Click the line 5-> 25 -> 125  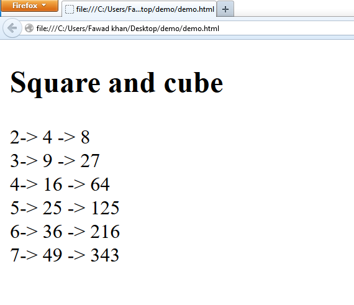click(65, 208)
